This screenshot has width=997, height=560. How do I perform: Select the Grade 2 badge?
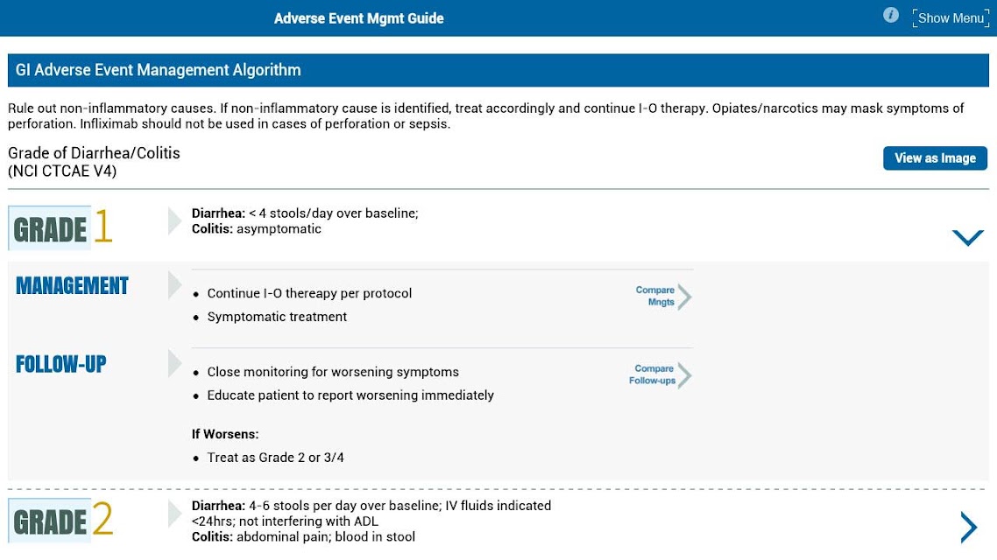61,520
